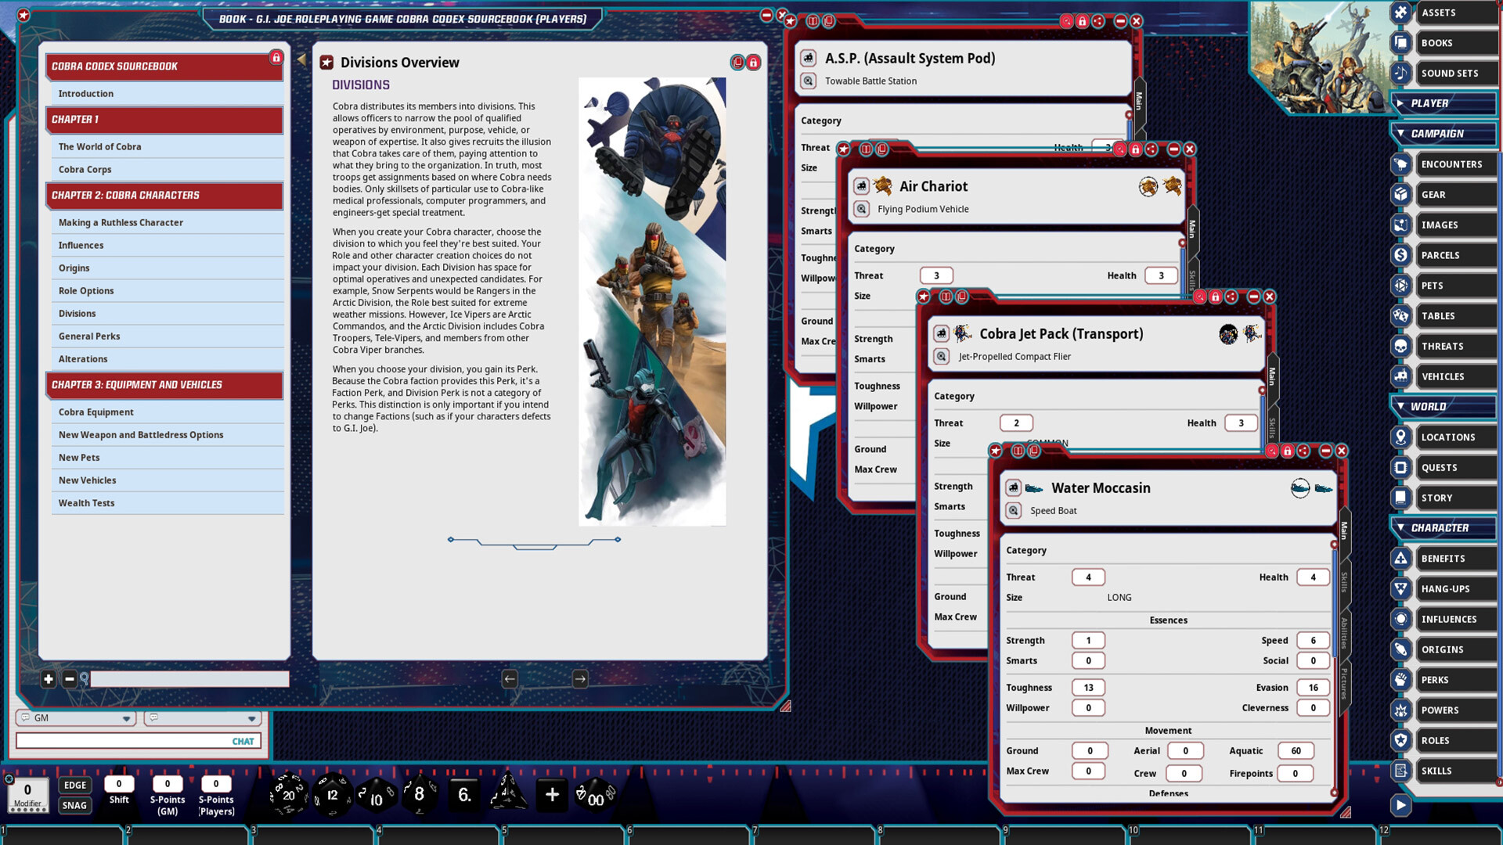The height and width of the screenshot is (845, 1503).
Task: Click the Sound Sets music icon
Action: [x=1400, y=73]
